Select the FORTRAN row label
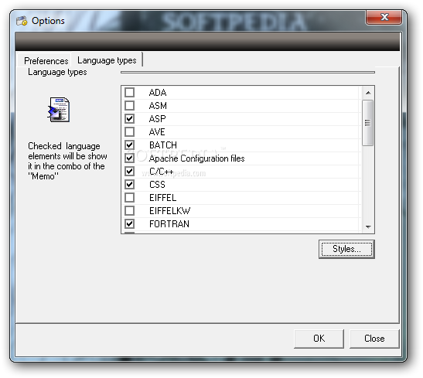This screenshot has width=423, height=378. click(169, 223)
